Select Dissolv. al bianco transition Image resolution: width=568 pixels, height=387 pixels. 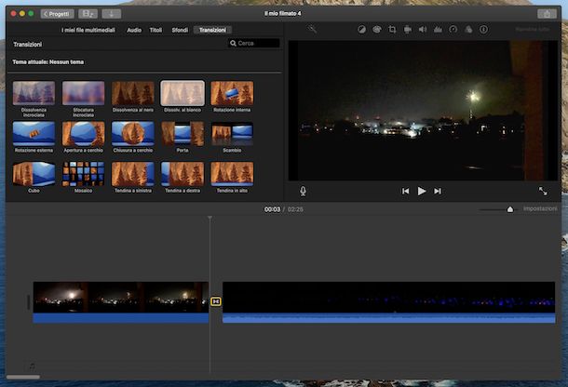click(x=183, y=93)
